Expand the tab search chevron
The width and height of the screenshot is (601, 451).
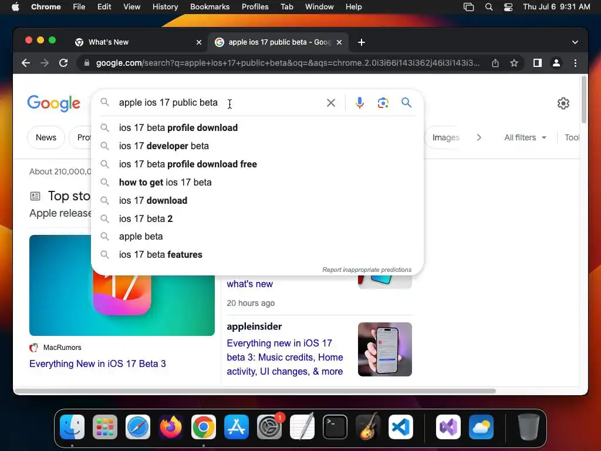(575, 42)
